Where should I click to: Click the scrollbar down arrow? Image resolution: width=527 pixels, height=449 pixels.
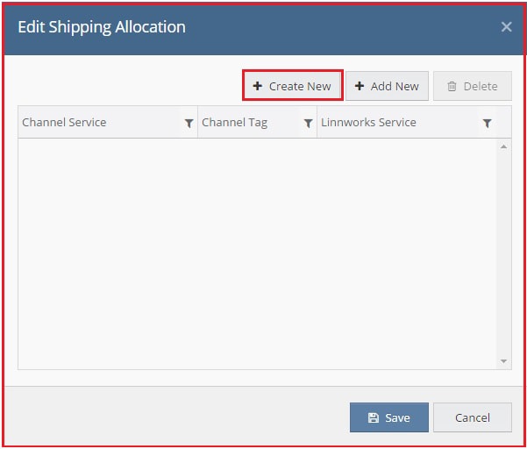pos(503,361)
